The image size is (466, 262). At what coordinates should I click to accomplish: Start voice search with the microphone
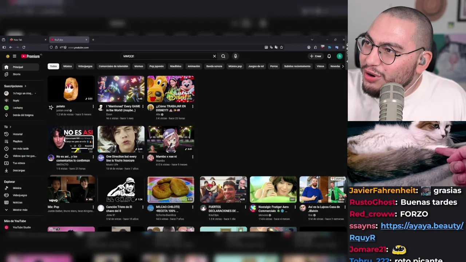[x=236, y=56]
